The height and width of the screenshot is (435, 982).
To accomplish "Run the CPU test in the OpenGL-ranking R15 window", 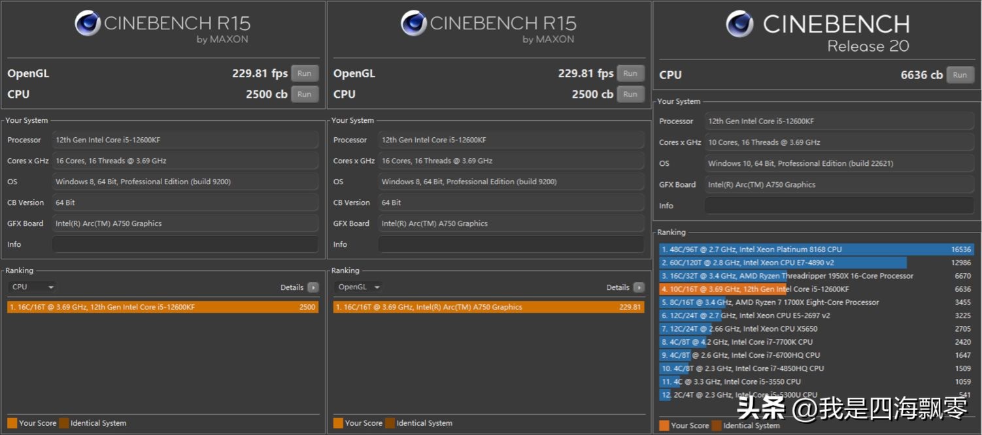I will [x=630, y=94].
